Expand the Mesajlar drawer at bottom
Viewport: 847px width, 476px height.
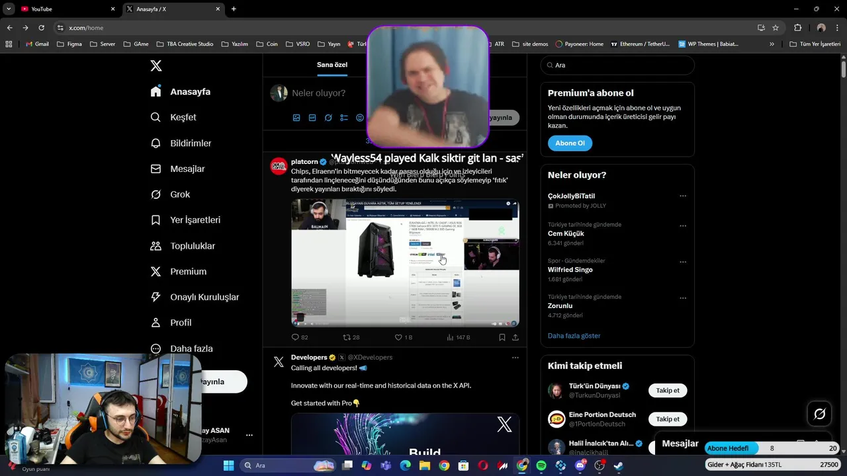click(x=680, y=443)
